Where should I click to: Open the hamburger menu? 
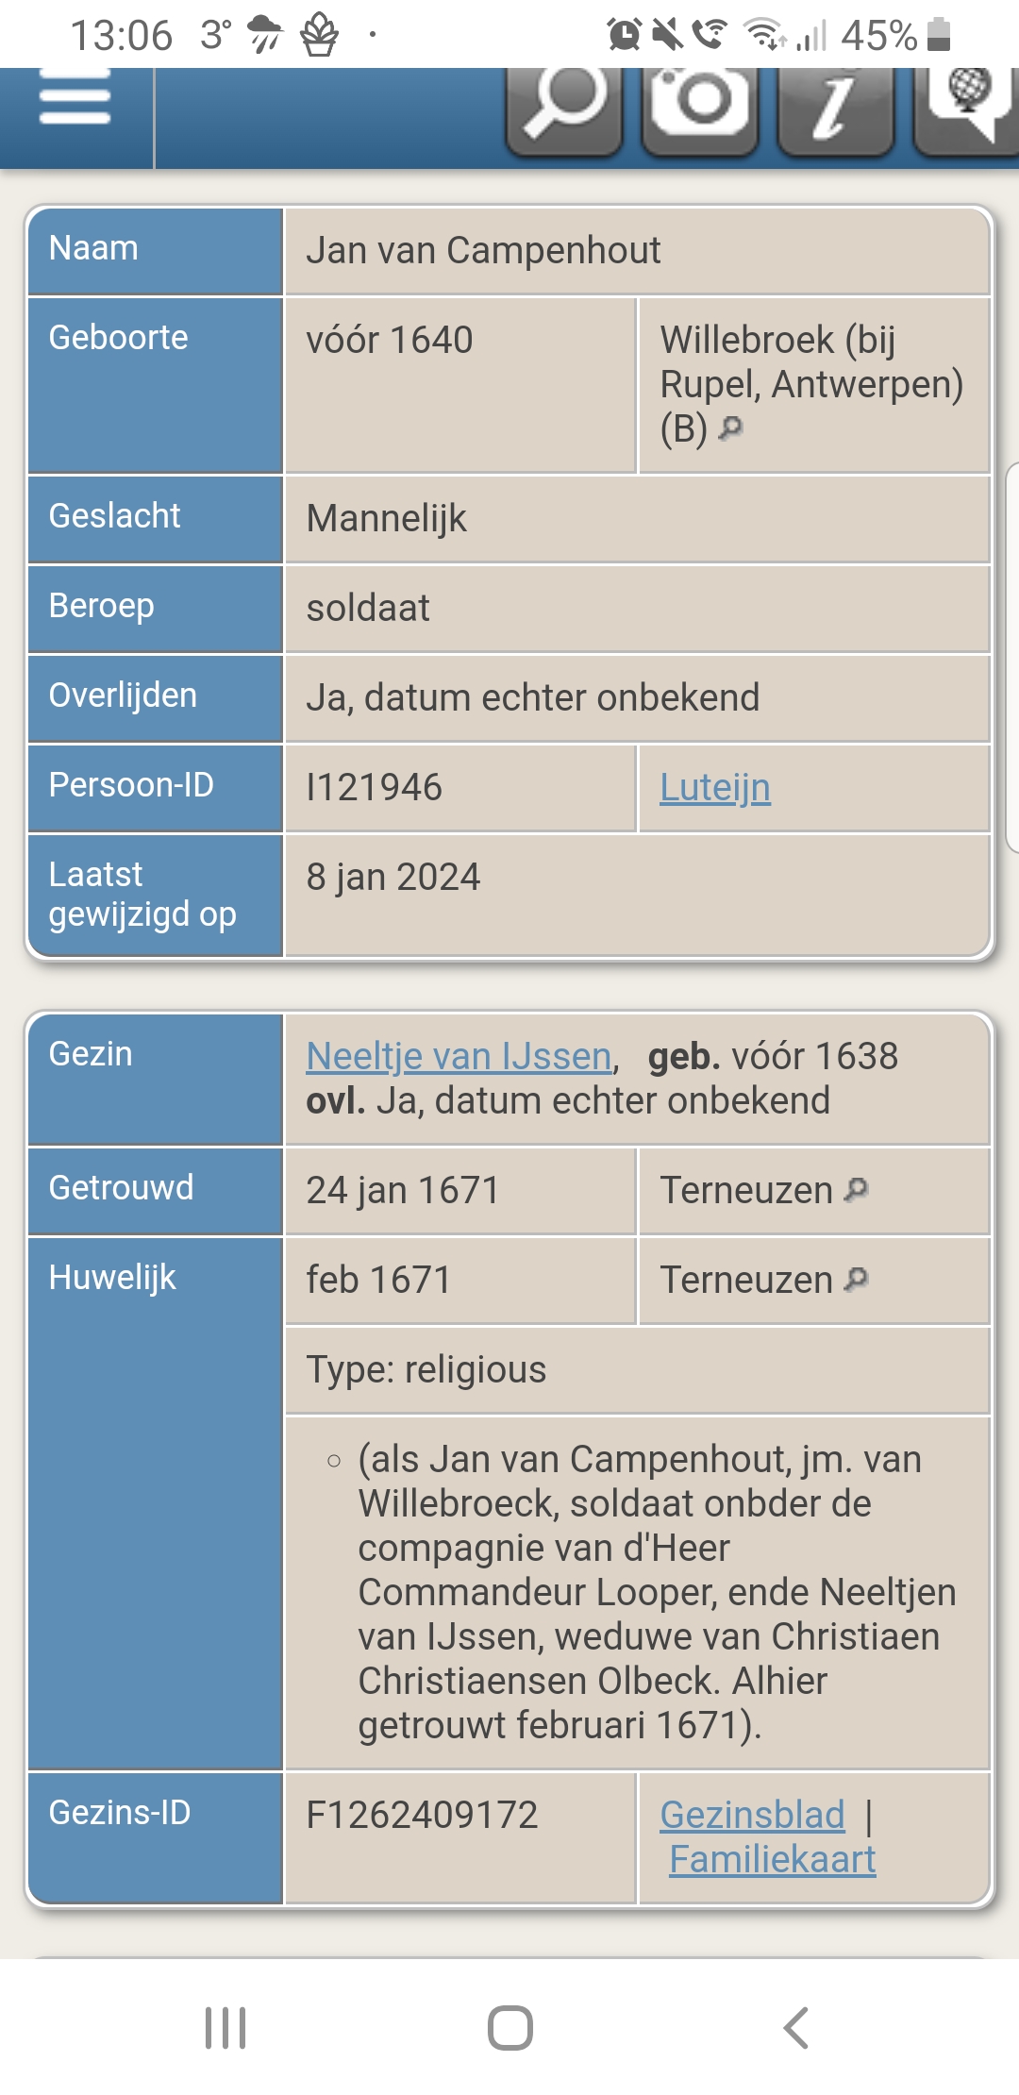[75, 100]
